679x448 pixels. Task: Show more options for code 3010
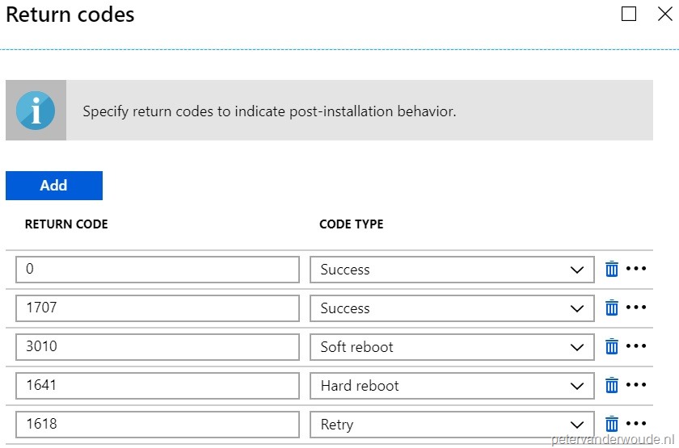(x=637, y=347)
